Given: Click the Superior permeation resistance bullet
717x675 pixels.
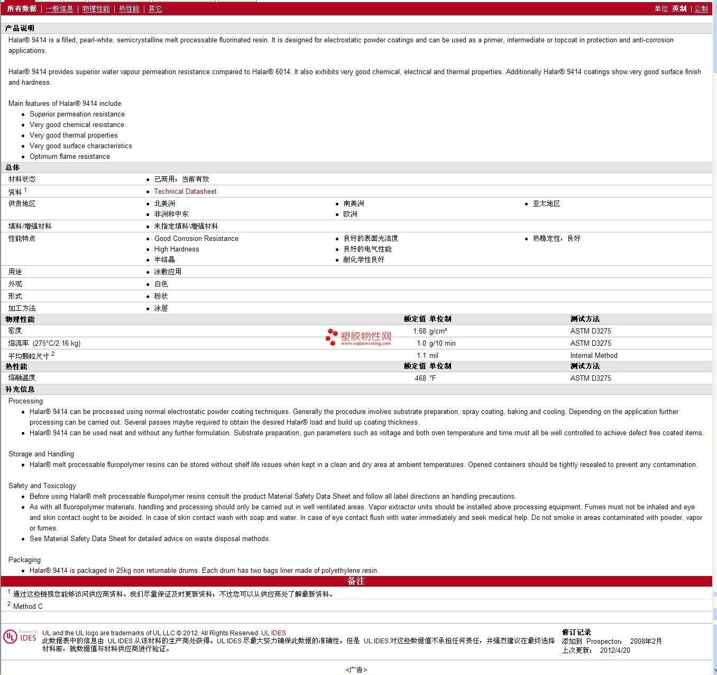Looking at the screenshot, I should (x=77, y=114).
